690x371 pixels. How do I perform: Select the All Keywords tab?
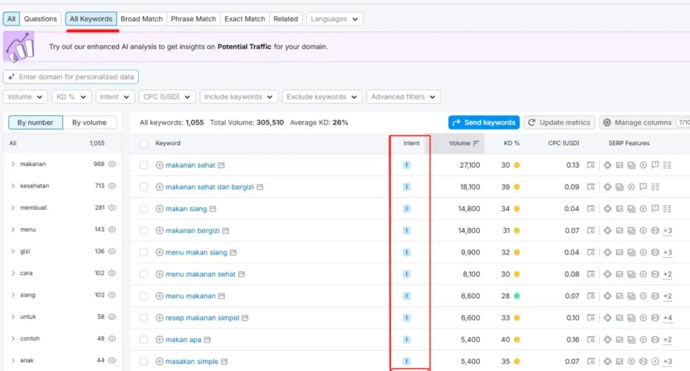[x=91, y=19]
